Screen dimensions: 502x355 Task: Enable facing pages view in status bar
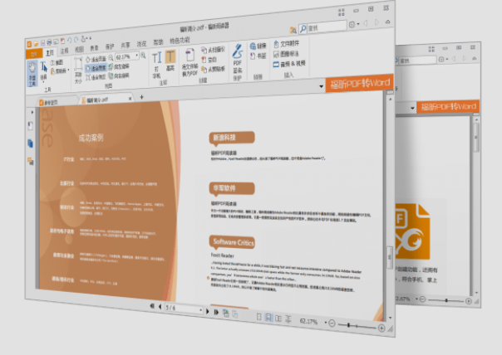click(x=278, y=319)
